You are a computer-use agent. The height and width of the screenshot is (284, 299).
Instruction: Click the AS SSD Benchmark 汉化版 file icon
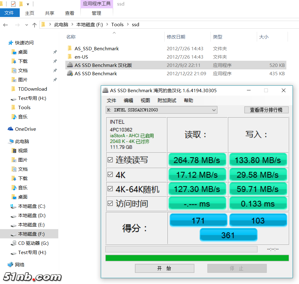(70, 65)
